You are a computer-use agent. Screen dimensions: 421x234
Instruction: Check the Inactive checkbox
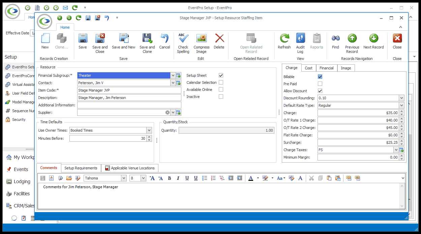[x=221, y=97]
